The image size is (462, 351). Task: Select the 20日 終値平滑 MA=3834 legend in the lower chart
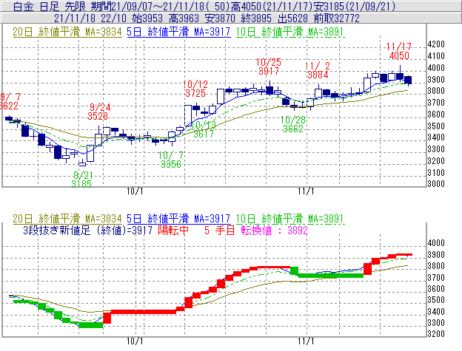(67, 219)
